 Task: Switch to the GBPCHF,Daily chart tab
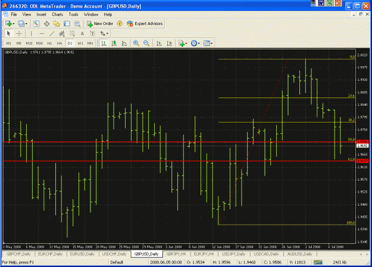pyautogui.click(x=18, y=254)
